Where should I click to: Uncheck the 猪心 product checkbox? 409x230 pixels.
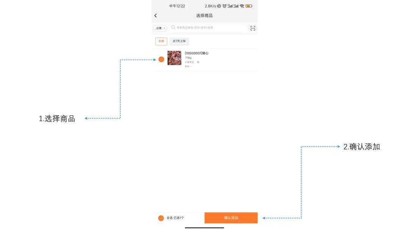pyautogui.click(x=161, y=59)
